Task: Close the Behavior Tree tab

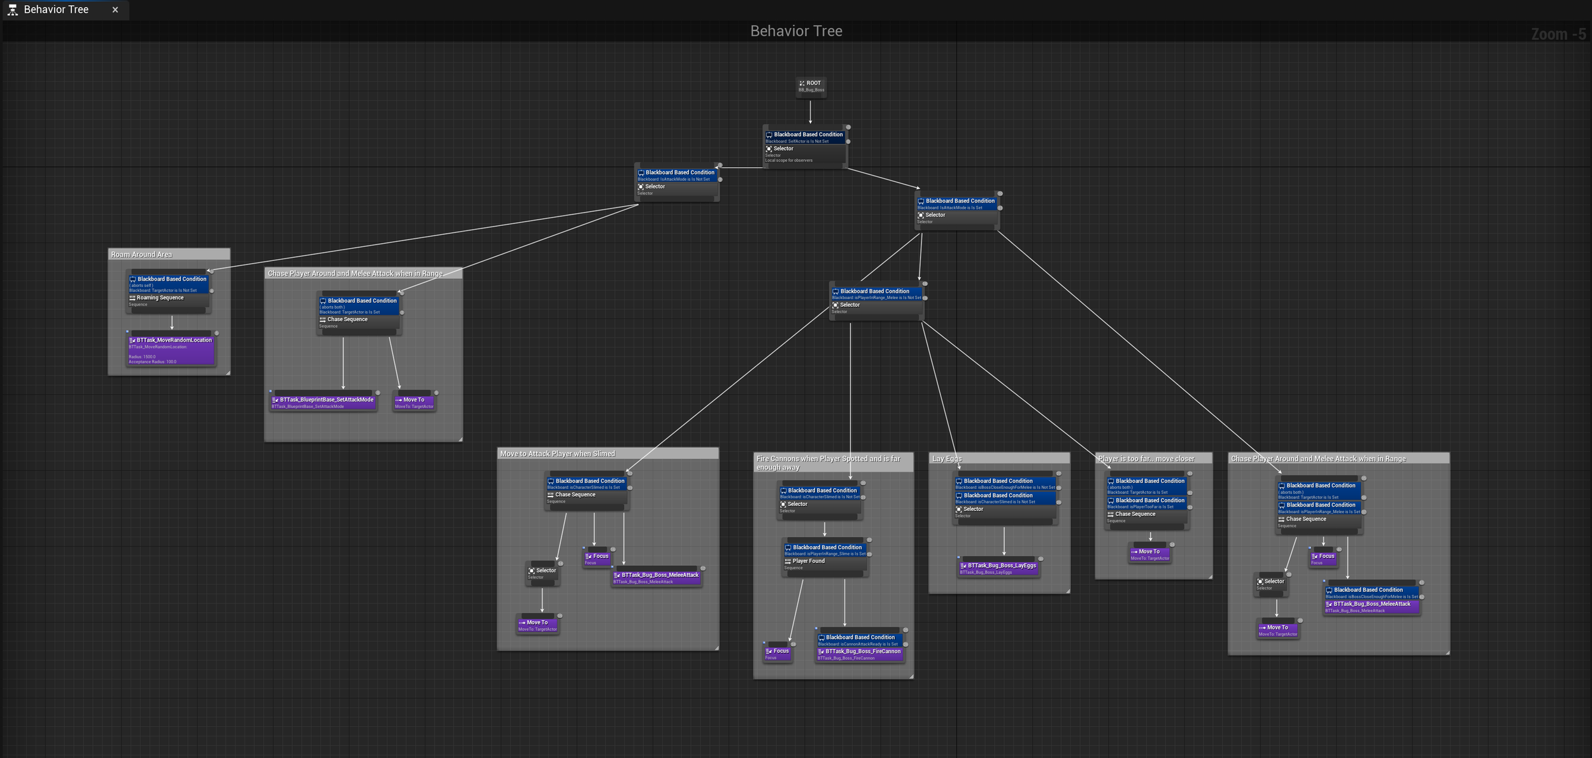Action: pos(115,10)
